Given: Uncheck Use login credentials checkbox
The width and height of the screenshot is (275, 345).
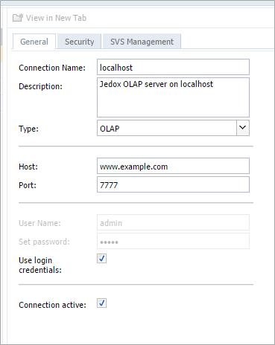Looking at the screenshot, I should [102, 259].
